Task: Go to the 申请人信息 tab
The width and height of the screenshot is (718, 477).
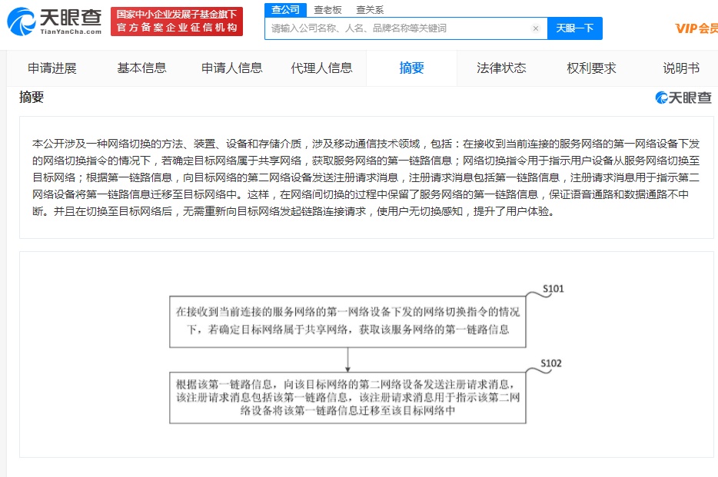Action: [x=231, y=68]
